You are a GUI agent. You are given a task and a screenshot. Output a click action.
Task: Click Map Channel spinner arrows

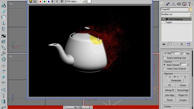point(188,64)
